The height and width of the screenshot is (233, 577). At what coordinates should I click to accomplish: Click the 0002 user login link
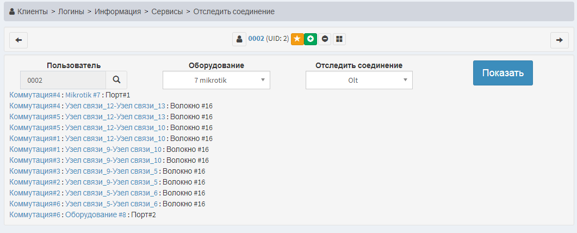point(256,39)
